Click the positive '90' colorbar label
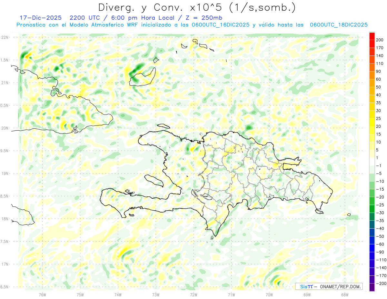This screenshot has height=299, width=387. pos(379,71)
